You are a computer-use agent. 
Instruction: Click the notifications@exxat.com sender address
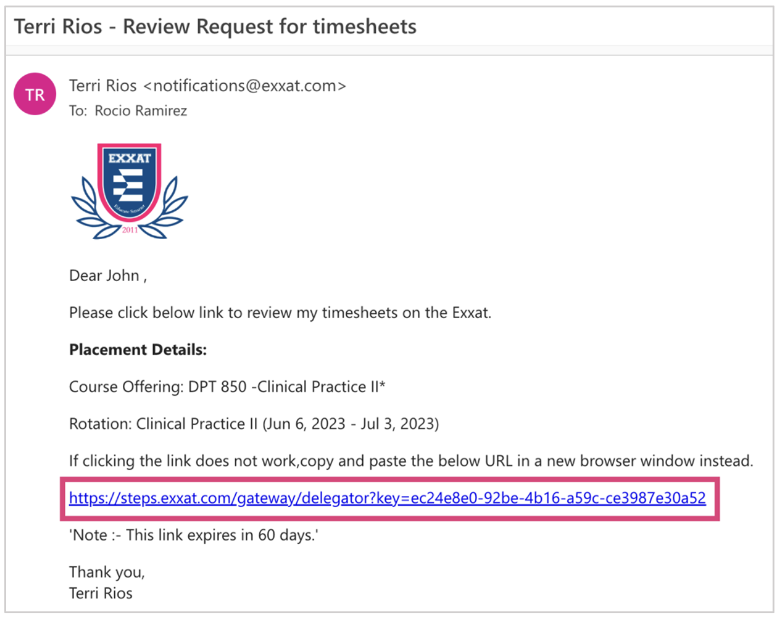point(245,86)
